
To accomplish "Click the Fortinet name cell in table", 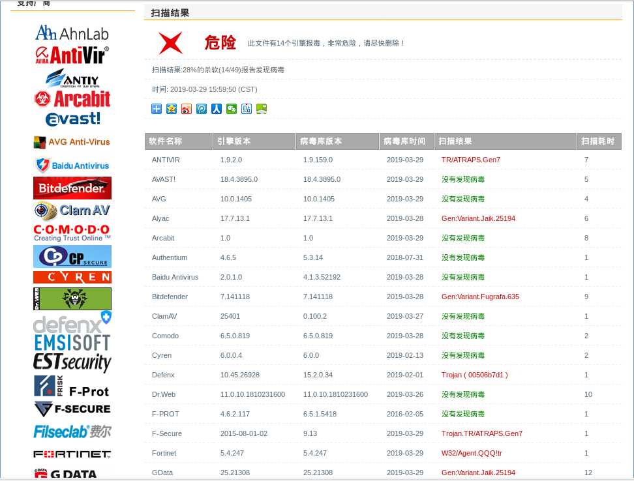I will [x=164, y=453].
